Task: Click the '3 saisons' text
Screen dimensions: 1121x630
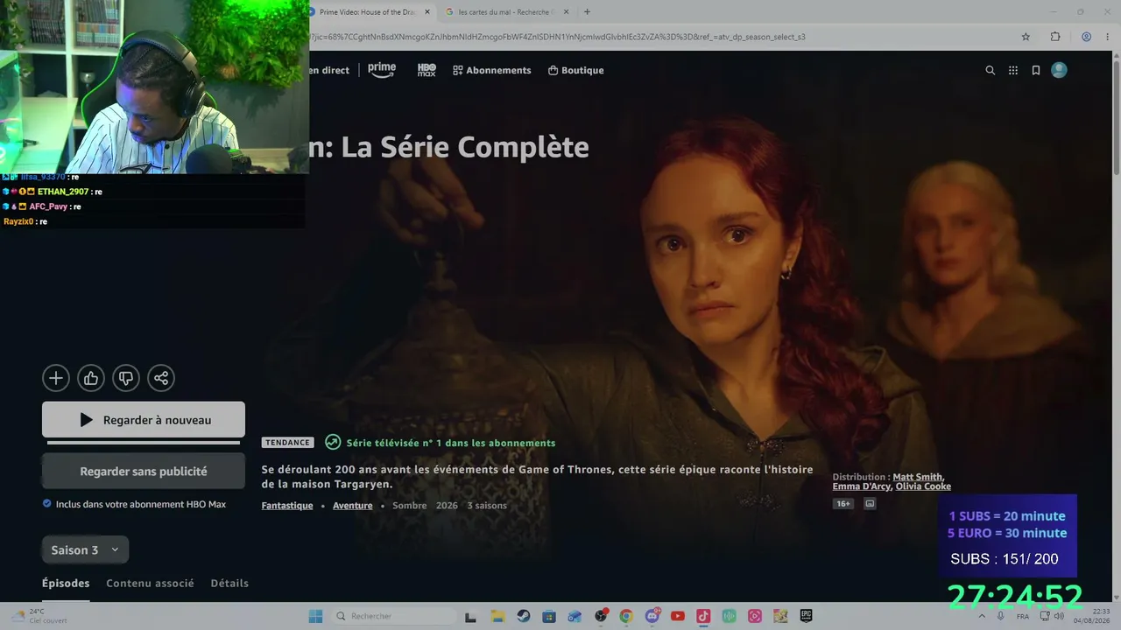Action: (487, 506)
